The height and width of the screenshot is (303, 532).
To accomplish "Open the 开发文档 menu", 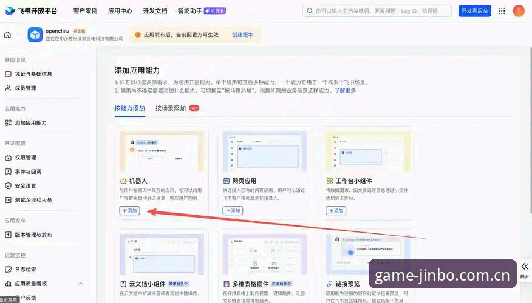I will click(155, 11).
